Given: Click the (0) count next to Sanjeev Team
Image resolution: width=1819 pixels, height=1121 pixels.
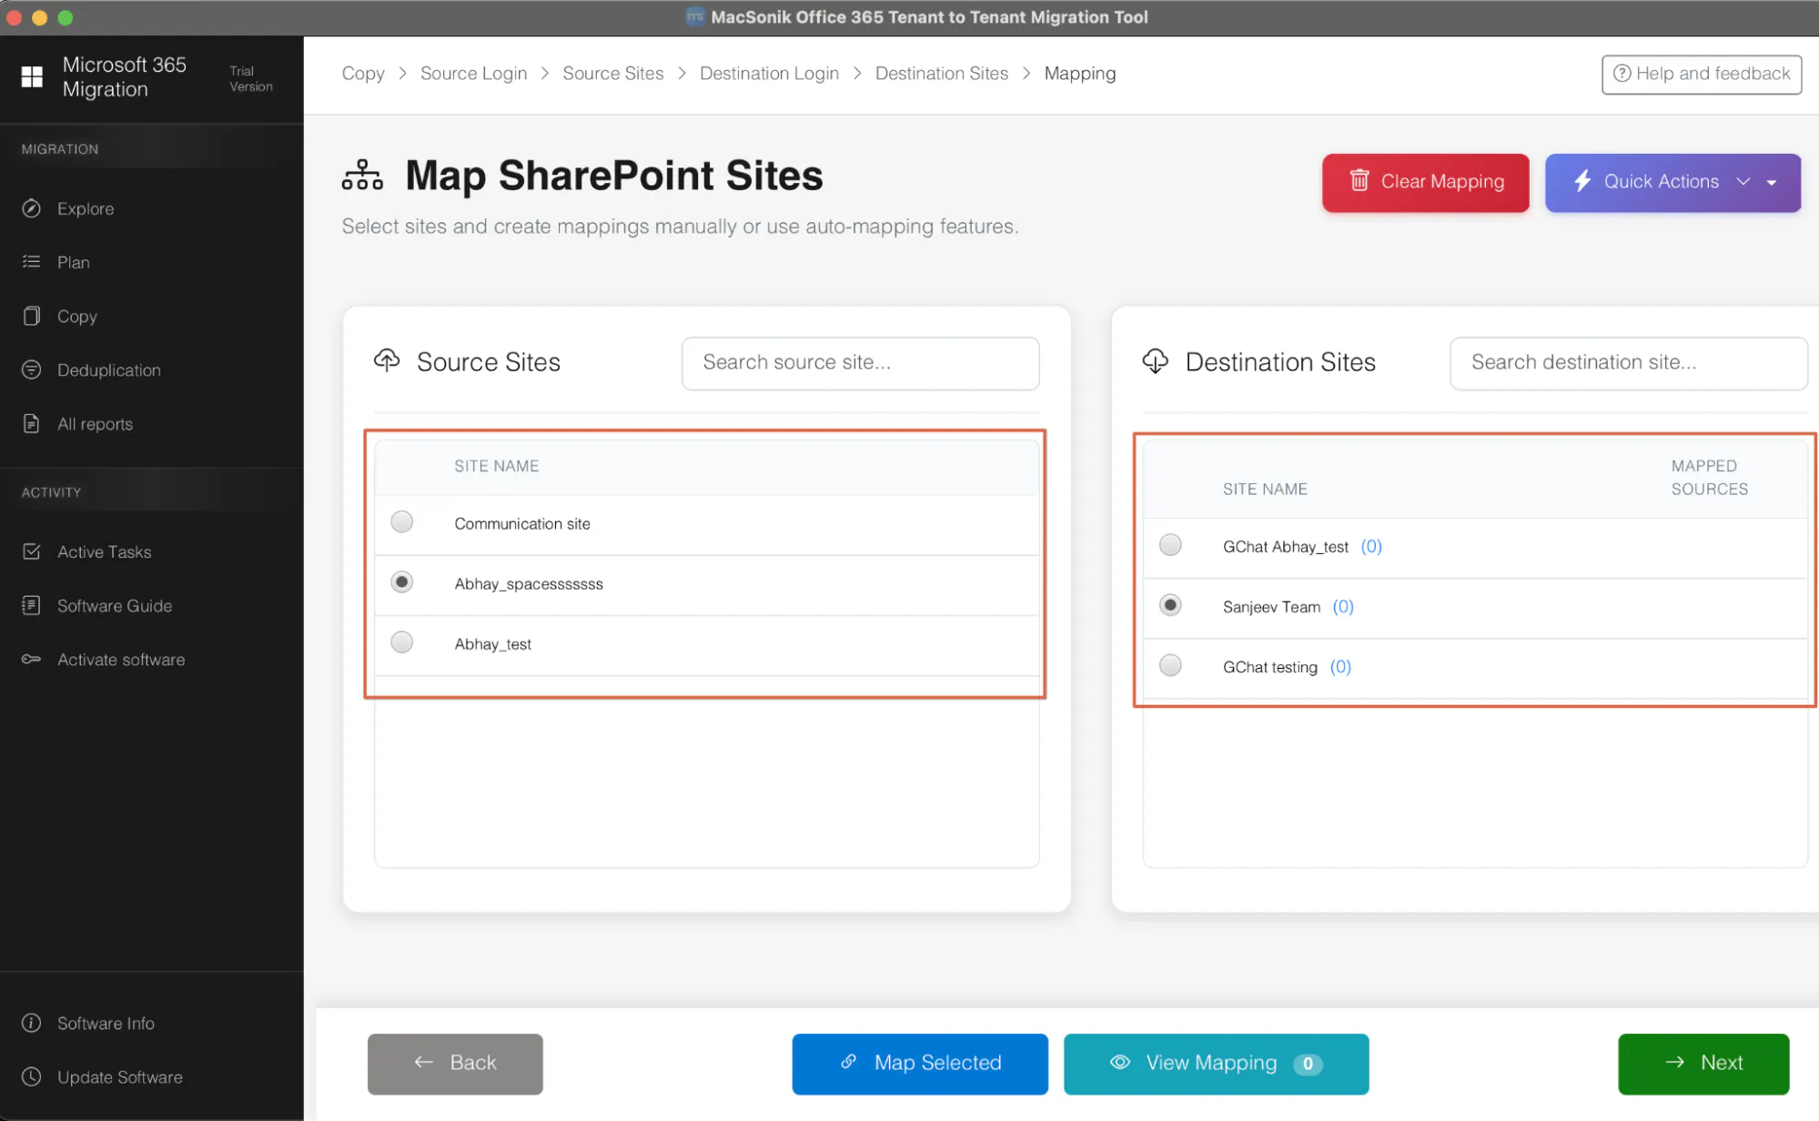Looking at the screenshot, I should coord(1343,606).
